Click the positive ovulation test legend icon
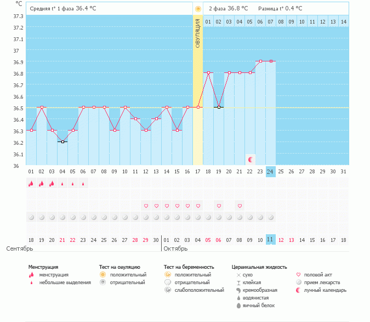The width and height of the screenshot is (370, 322). [103, 274]
